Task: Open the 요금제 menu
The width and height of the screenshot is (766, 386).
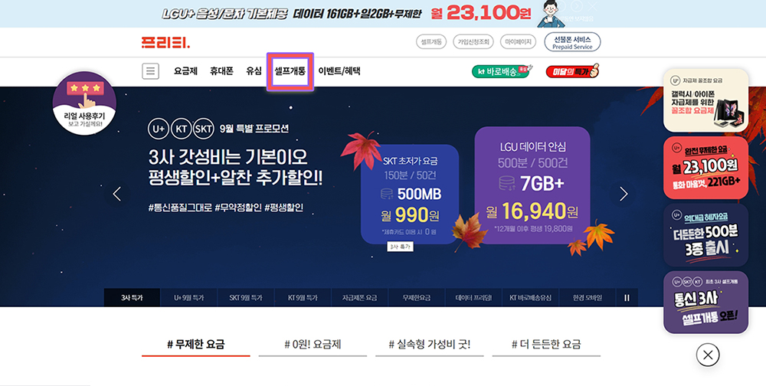Action: click(185, 71)
